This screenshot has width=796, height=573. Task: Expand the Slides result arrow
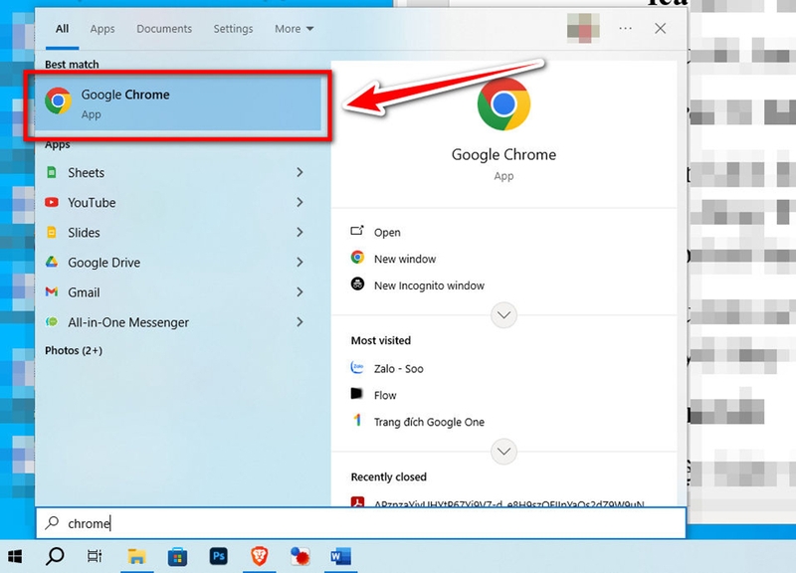point(300,233)
